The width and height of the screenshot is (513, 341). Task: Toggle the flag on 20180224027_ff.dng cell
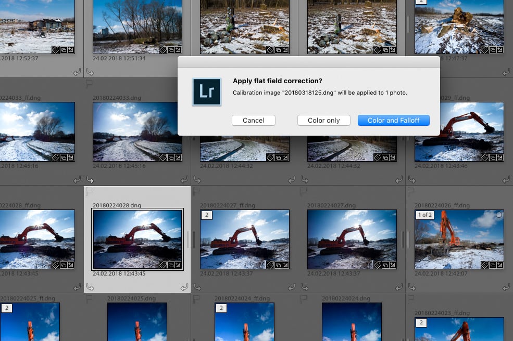tap(196, 192)
